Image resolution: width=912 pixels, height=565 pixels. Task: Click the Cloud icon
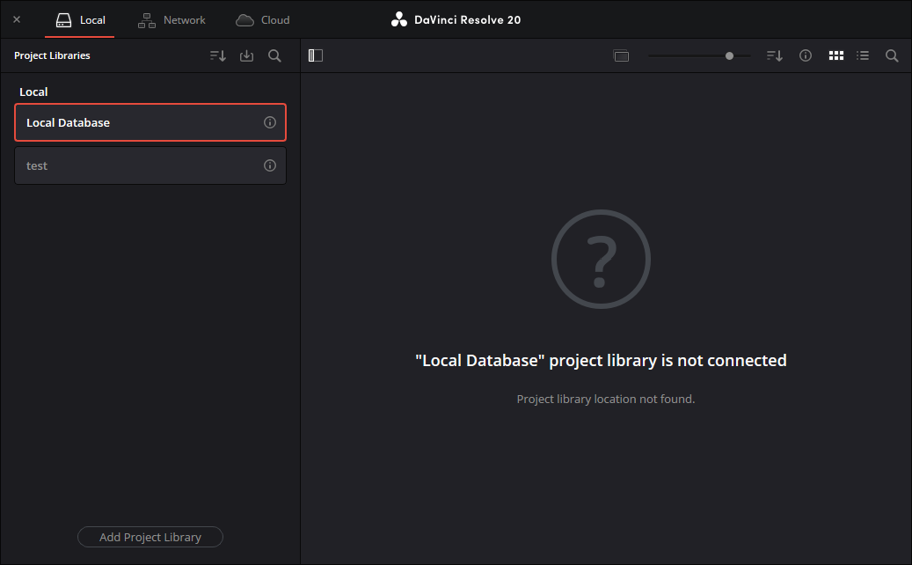[244, 20]
